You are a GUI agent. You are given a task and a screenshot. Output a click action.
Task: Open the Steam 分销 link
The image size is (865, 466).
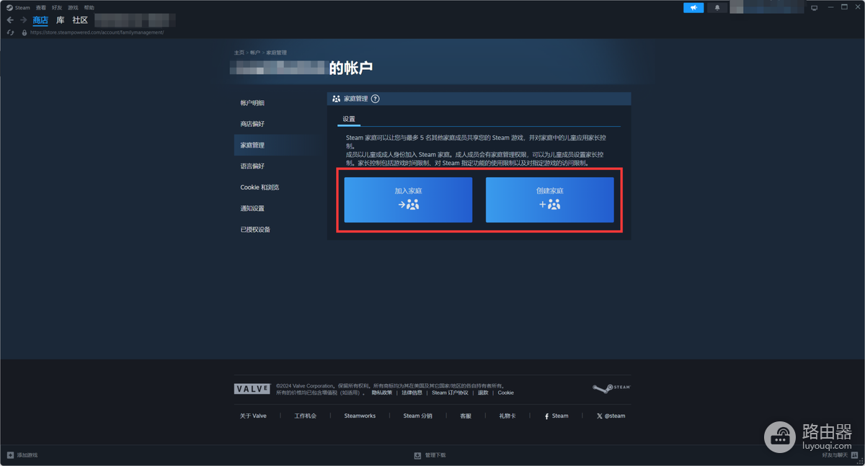(x=417, y=416)
